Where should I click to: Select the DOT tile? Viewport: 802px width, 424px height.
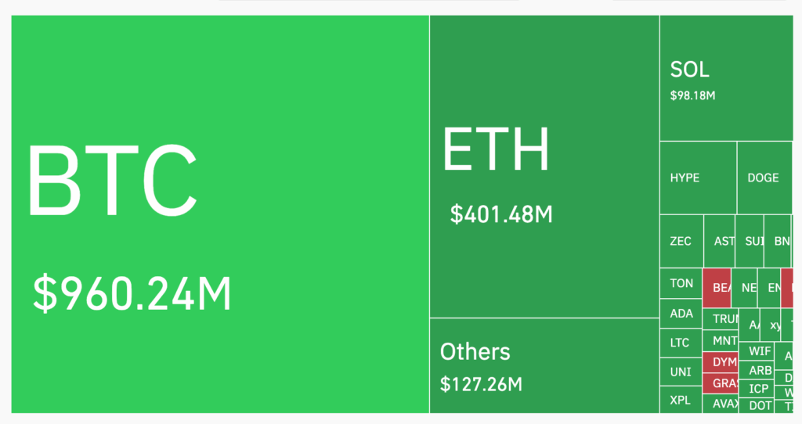[760, 405]
